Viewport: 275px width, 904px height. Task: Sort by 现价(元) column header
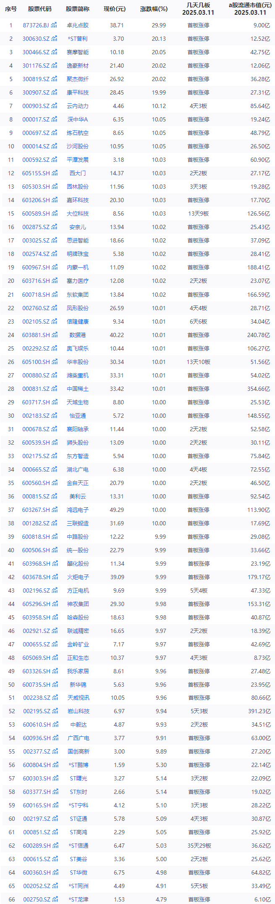[115, 9]
